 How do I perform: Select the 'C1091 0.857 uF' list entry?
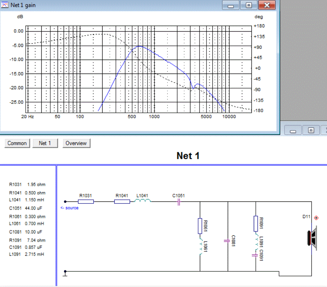(26, 247)
